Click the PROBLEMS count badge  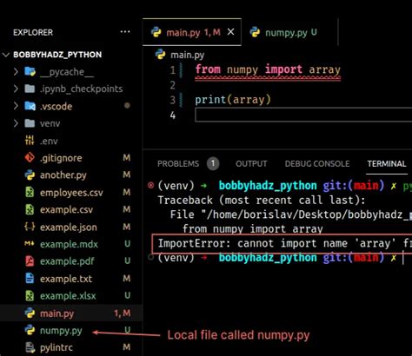[x=213, y=164]
